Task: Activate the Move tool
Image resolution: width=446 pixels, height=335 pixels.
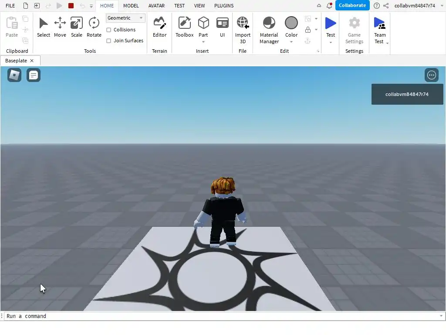Action: [60, 27]
